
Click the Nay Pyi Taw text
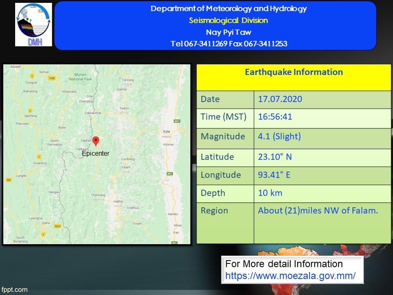pos(228,32)
